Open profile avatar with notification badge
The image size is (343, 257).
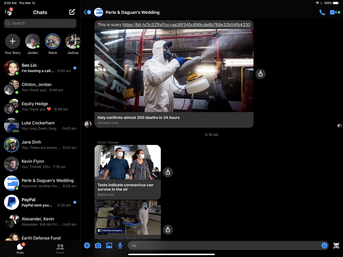9,12
